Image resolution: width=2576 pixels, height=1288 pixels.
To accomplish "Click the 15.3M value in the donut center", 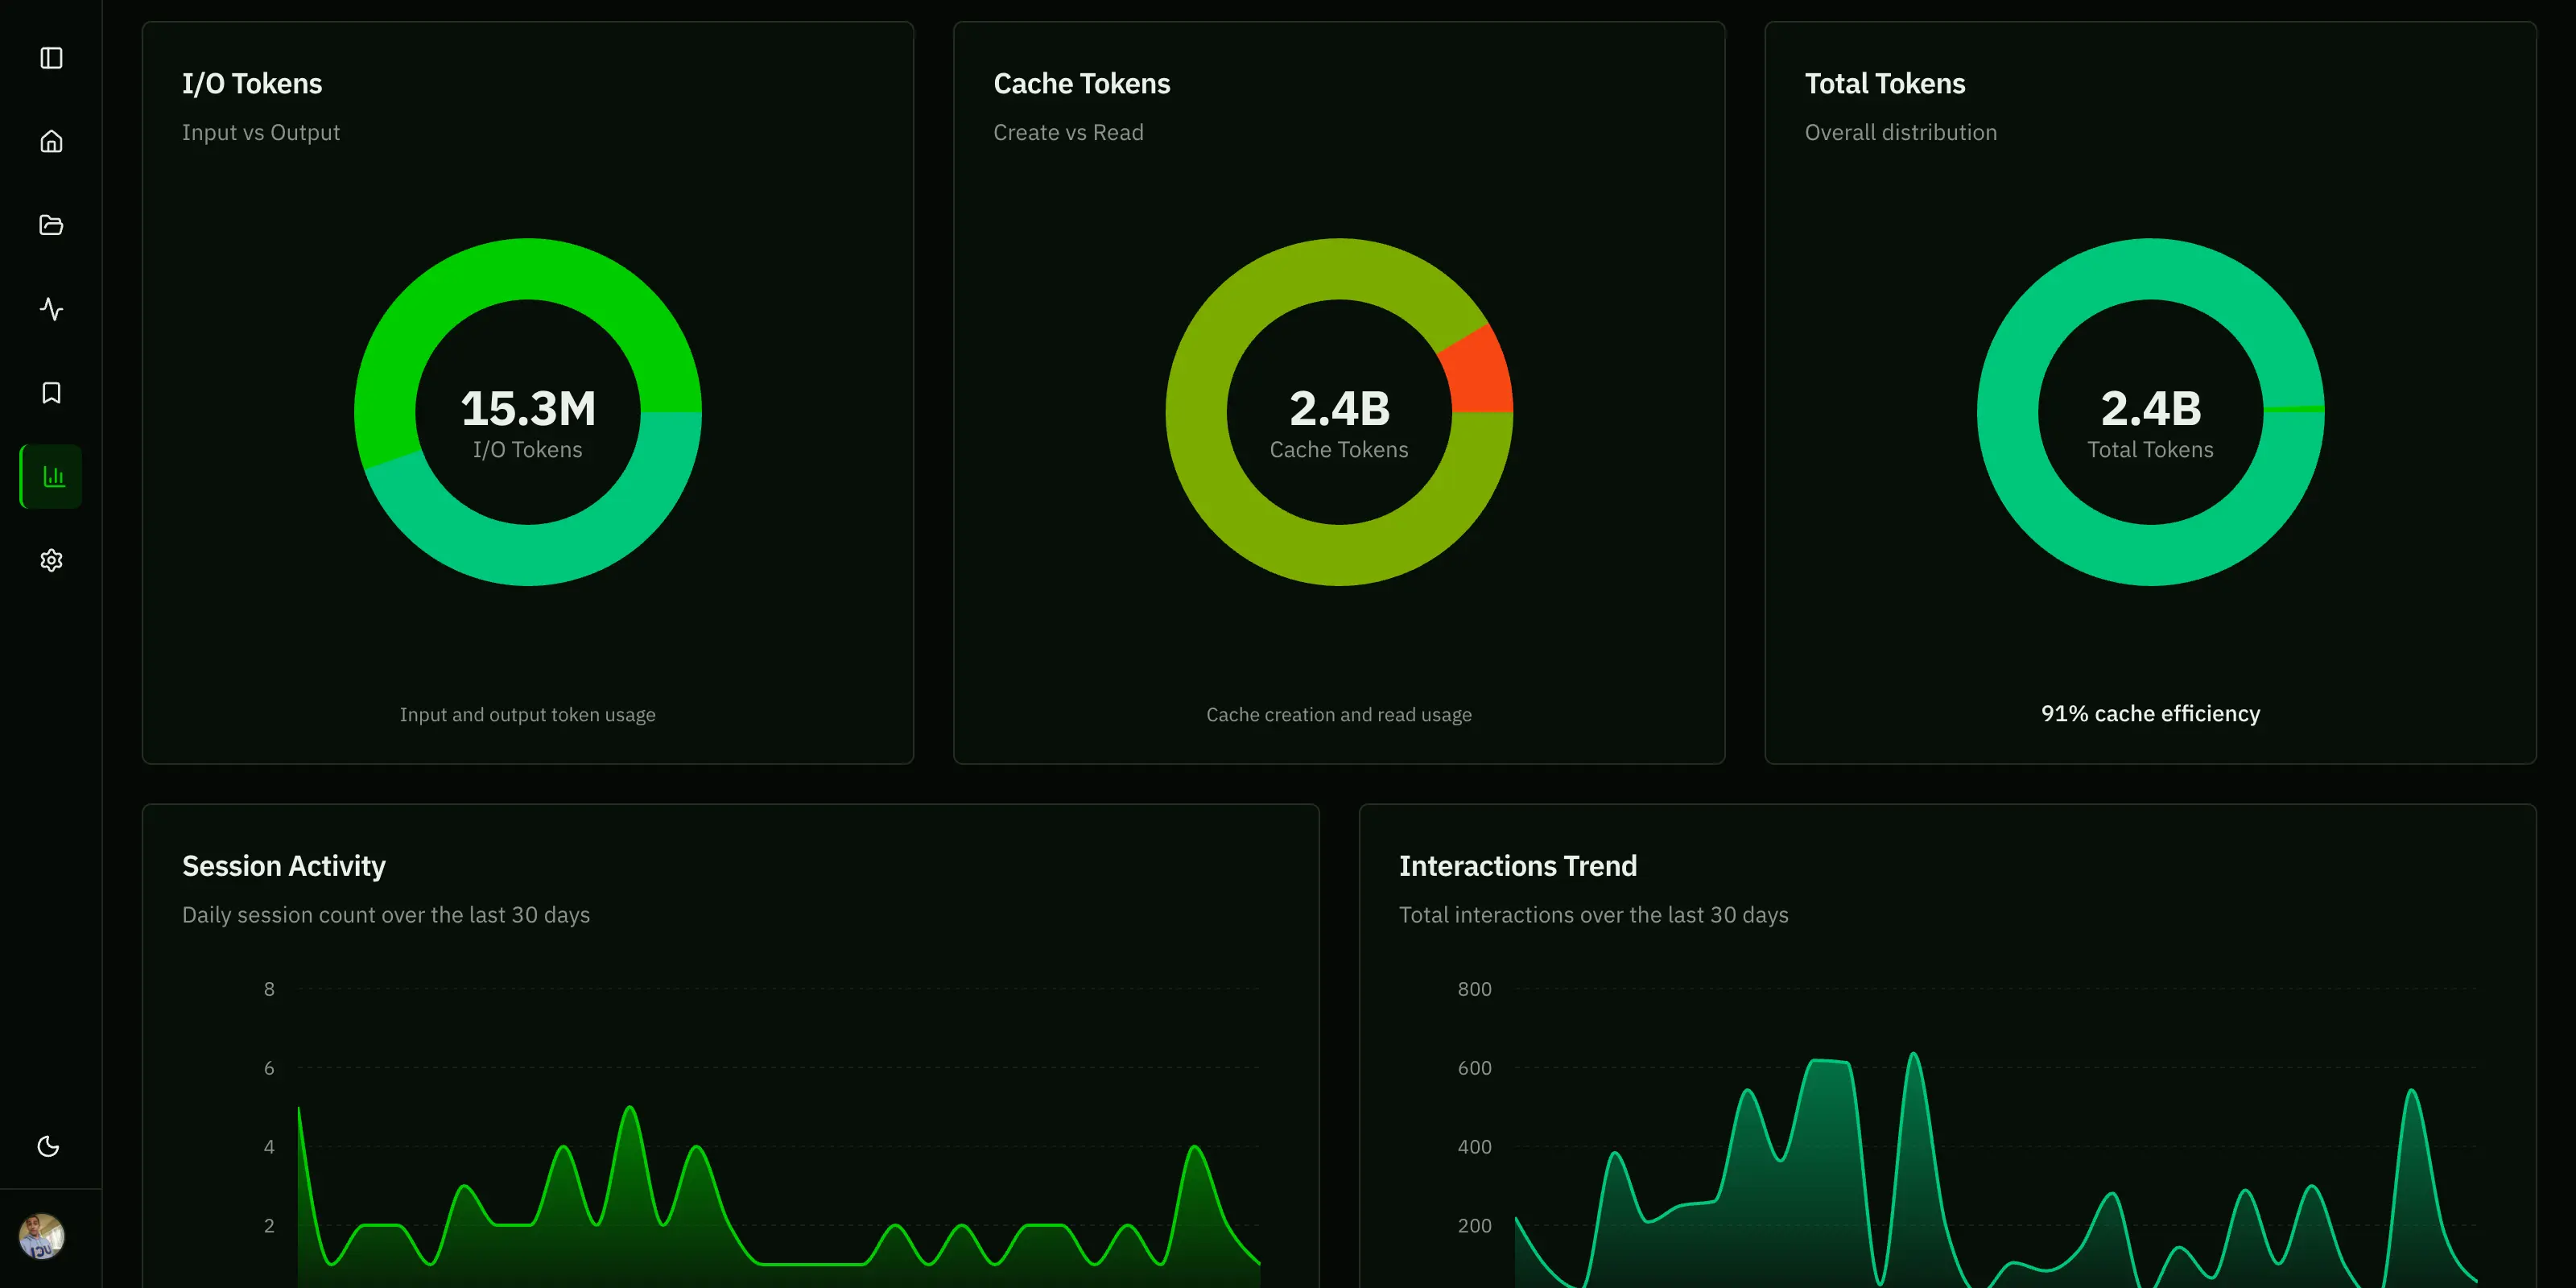I will 527,408.
